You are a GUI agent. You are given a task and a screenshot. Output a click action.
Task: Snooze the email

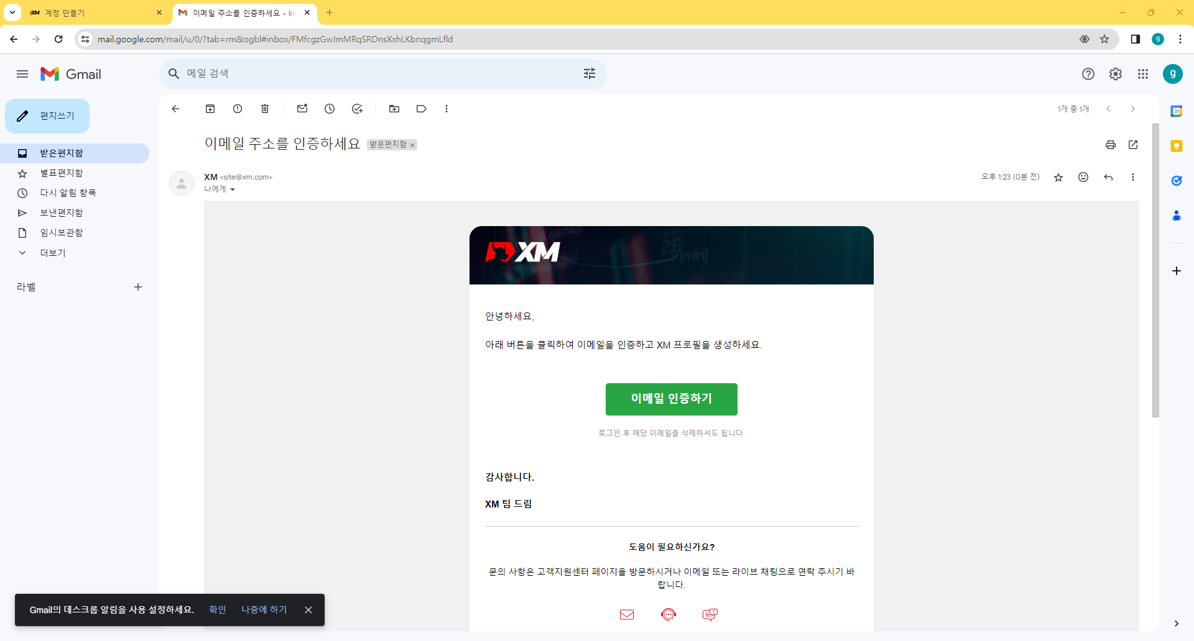(330, 108)
